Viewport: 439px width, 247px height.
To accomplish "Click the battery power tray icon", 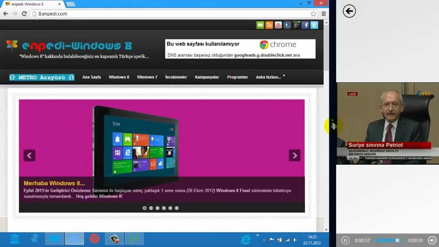I will tap(280, 240).
